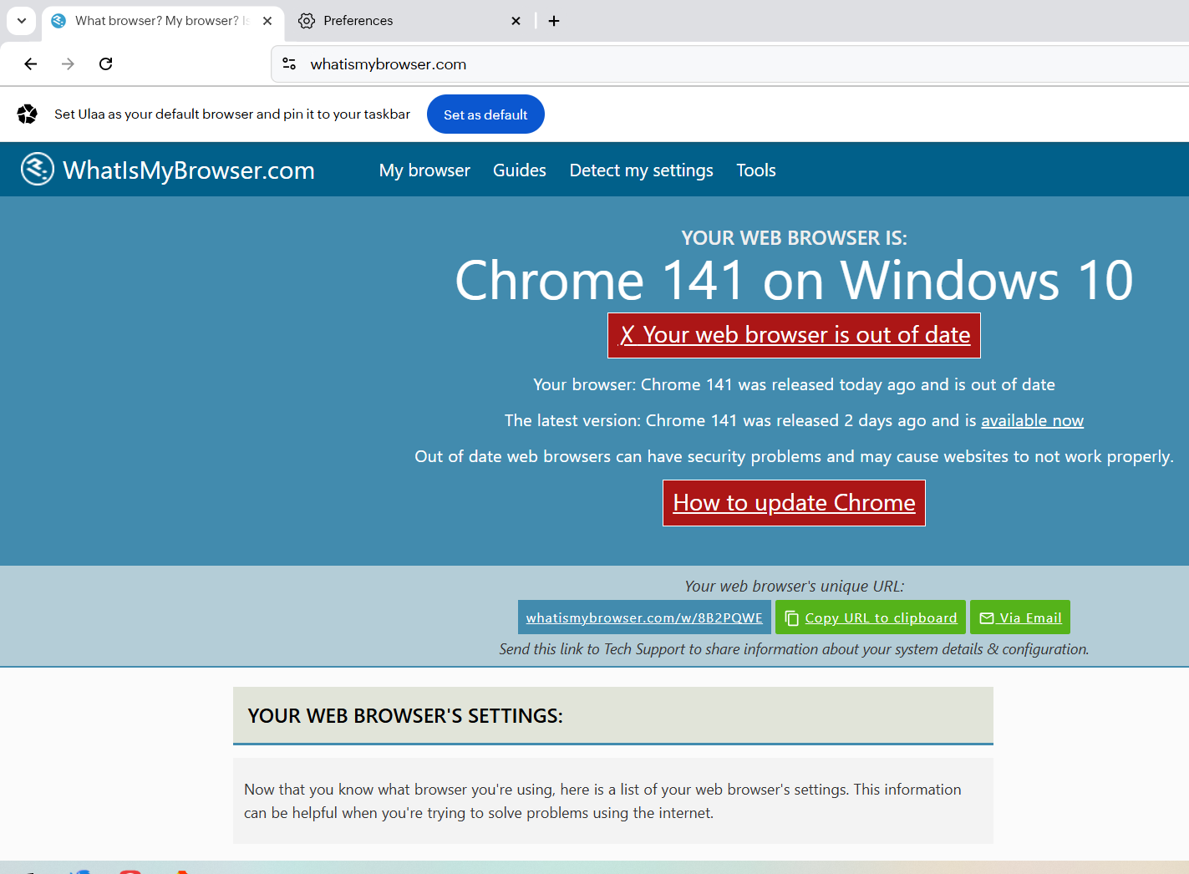1189x874 pixels.
Task: Click the WhatIsMyBrowser.com site logo
Action: [38, 170]
